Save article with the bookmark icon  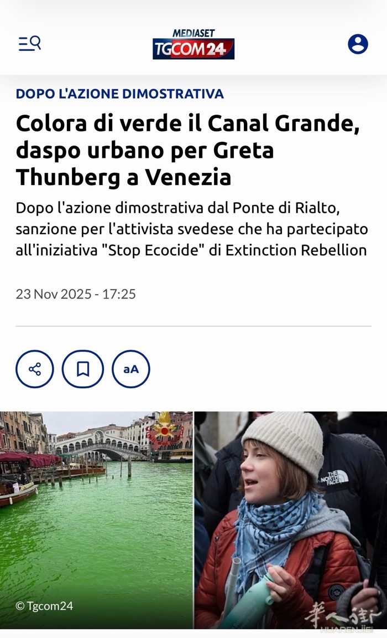click(83, 369)
